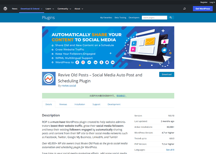Click the paper plane icon in banner
Viewport: 216px width, 154px height.
click(x=167, y=58)
